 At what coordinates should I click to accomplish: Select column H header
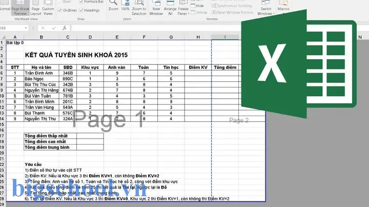pyautogui.click(x=198, y=37)
